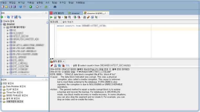Click the Run Script icon
The width and height of the screenshot is (200, 112).
55,17
